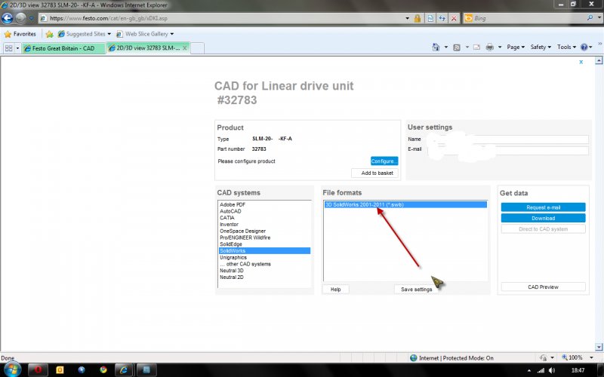Open the Suggested Sites favorites link
Viewport: 604px width, 377px height.
(84, 34)
